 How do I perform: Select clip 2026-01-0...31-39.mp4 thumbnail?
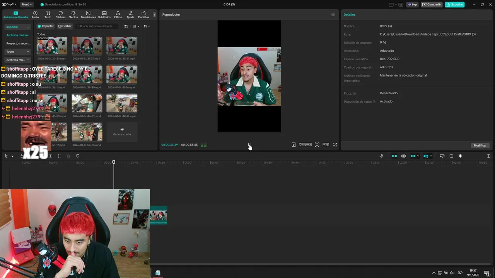click(87, 46)
